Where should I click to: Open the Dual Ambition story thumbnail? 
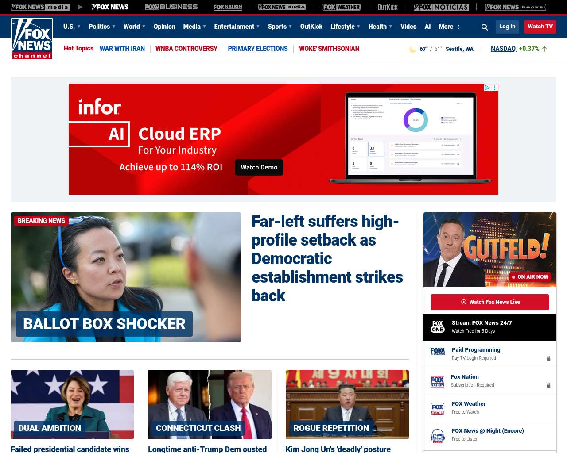tap(72, 404)
